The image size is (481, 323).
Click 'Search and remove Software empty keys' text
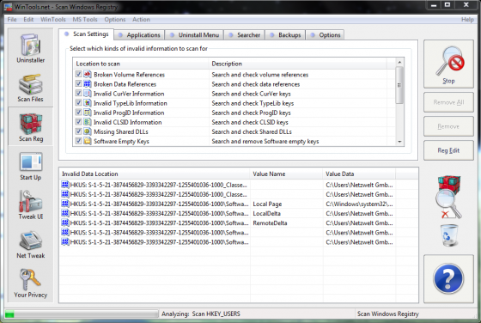tap(265, 141)
